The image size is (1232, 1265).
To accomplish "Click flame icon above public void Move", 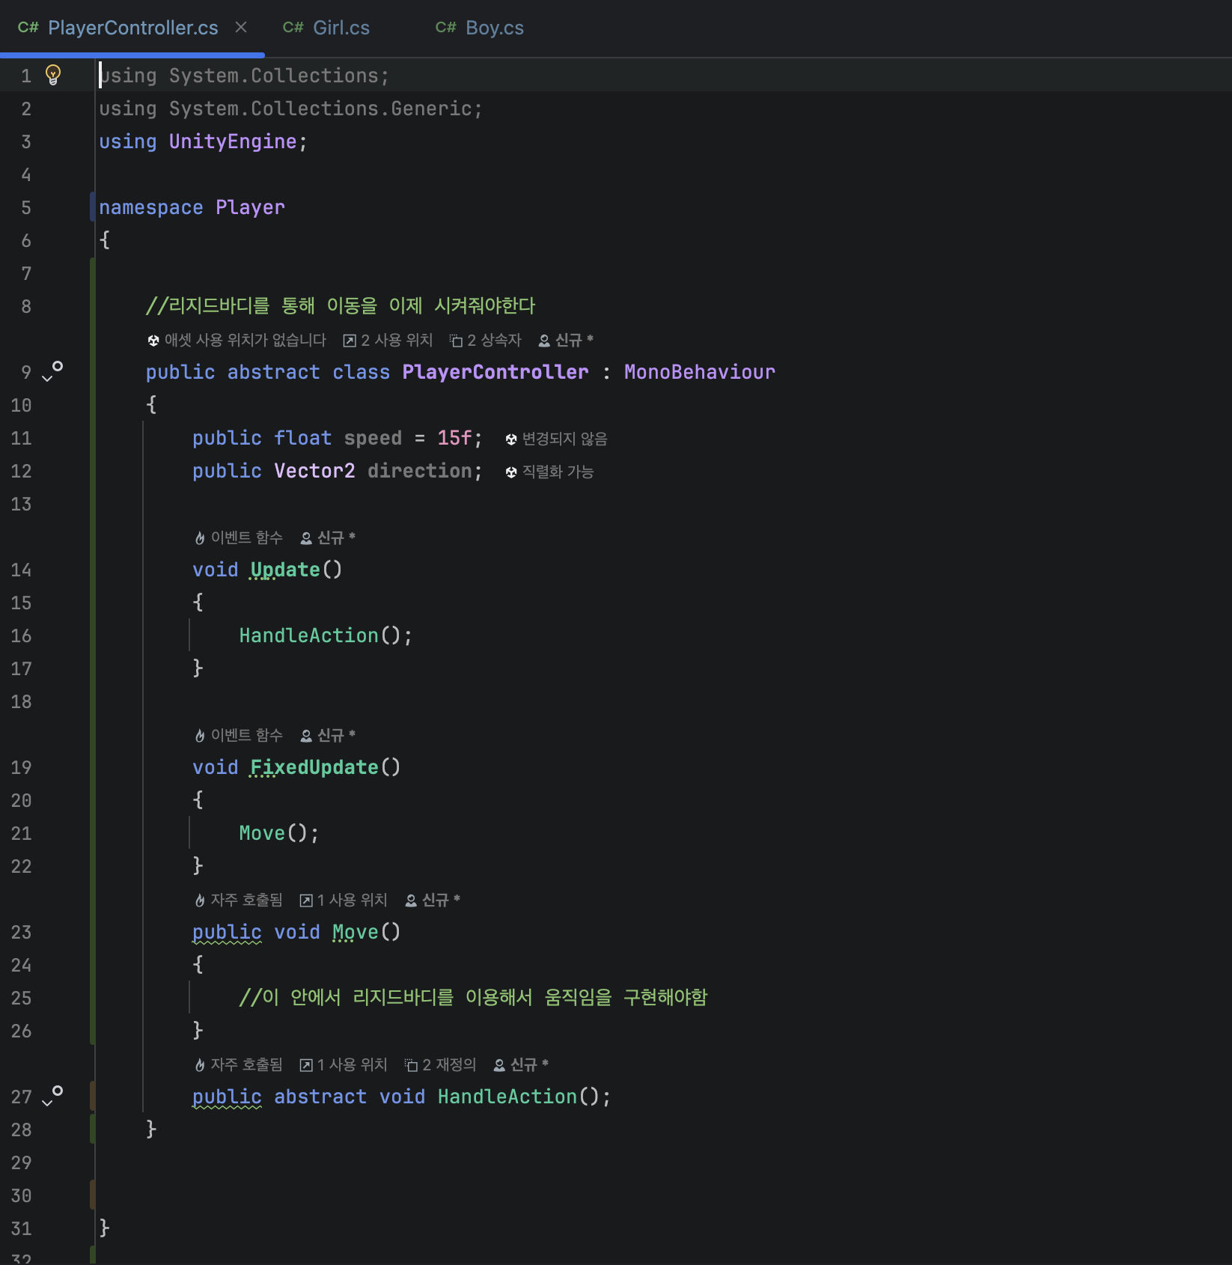I will pyautogui.click(x=200, y=900).
